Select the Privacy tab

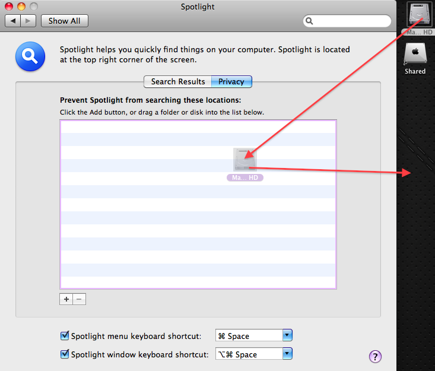point(231,81)
